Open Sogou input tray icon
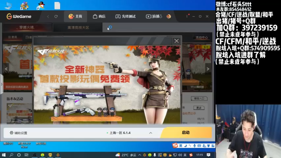The height and width of the screenshot is (158, 281). coord(191,155)
